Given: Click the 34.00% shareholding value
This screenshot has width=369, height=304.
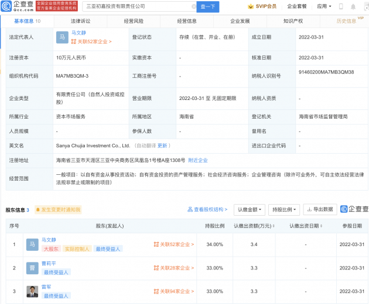Looking at the screenshot, I should tap(214, 244).
